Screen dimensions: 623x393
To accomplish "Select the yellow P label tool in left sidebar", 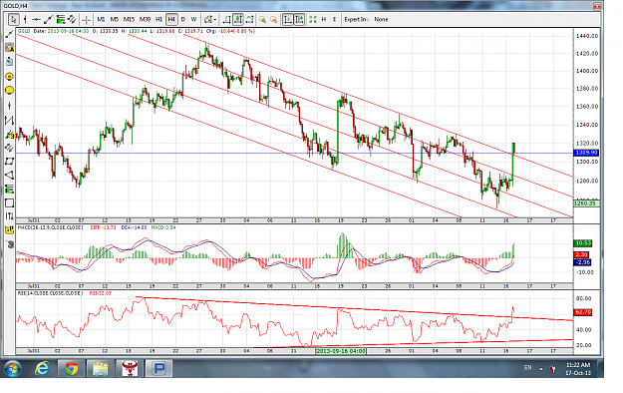I will [x=10, y=230].
